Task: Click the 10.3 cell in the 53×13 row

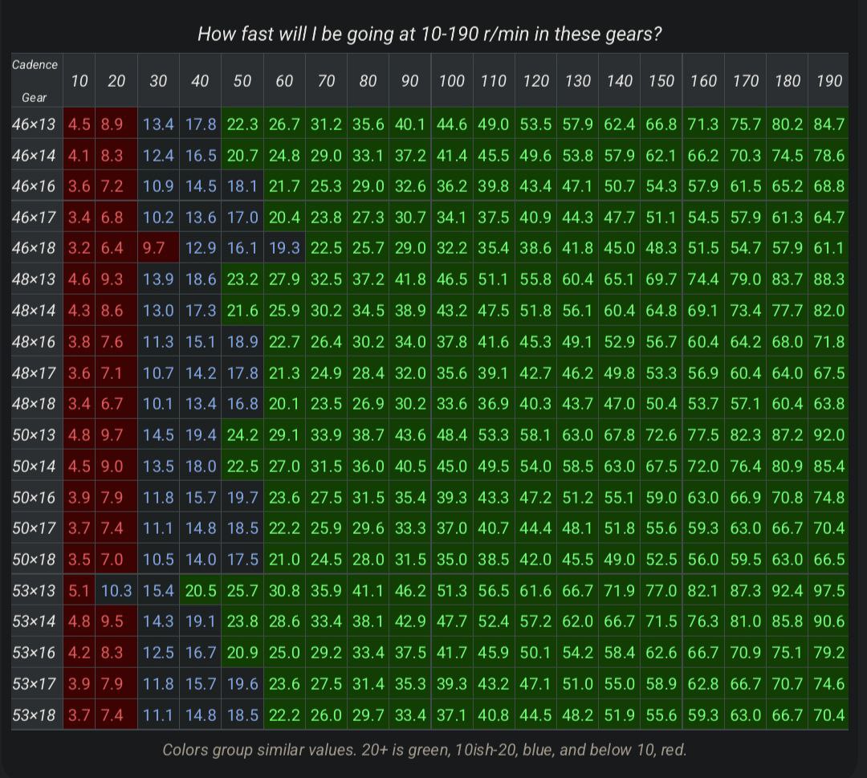Action: click(116, 591)
